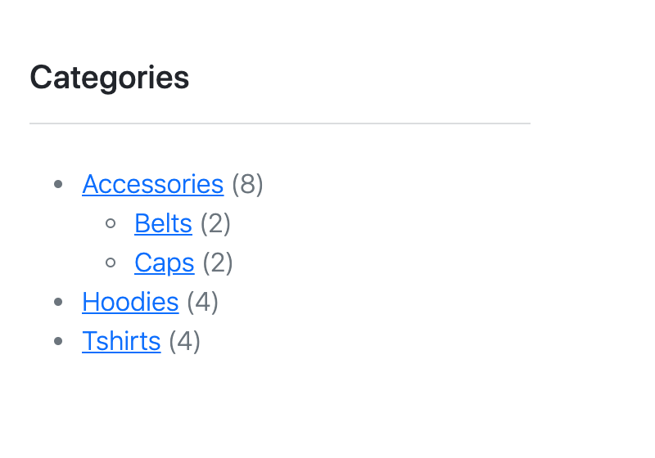Click the hollow bullet beside Belts
Viewport: 655px width, 458px height.
coord(111,223)
